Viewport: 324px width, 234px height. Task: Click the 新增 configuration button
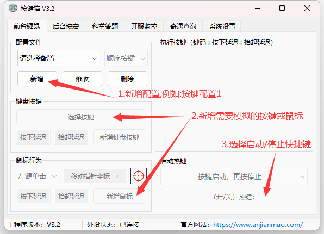click(37, 79)
